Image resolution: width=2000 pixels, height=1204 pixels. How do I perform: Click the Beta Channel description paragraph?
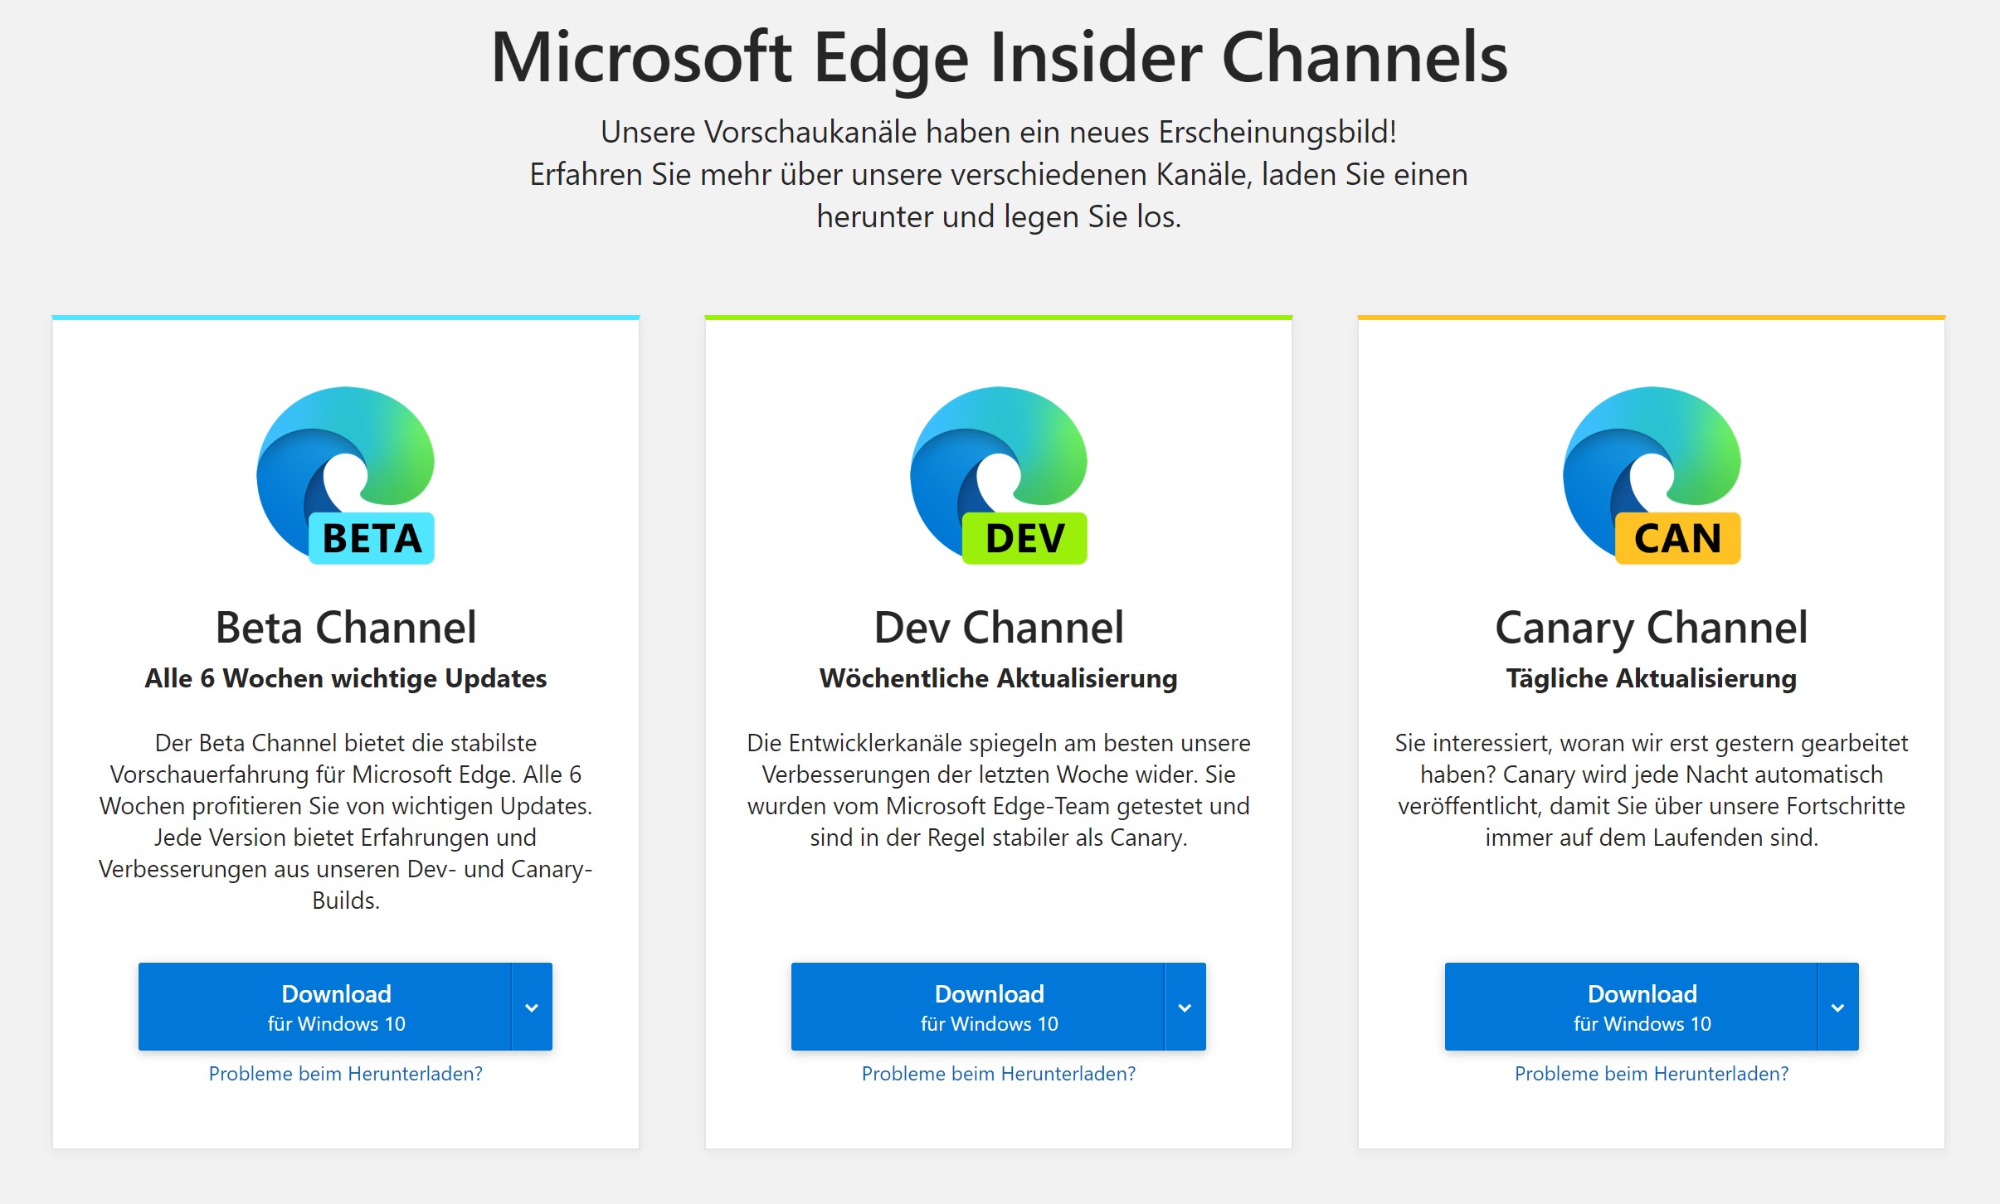pyautogui.click(x=346, y=821)
